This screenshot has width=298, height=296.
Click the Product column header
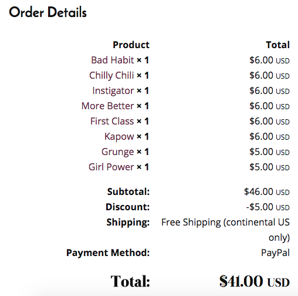click(131, 45)
